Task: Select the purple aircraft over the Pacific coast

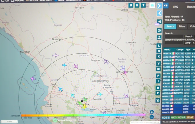Action: click(33, 79)
